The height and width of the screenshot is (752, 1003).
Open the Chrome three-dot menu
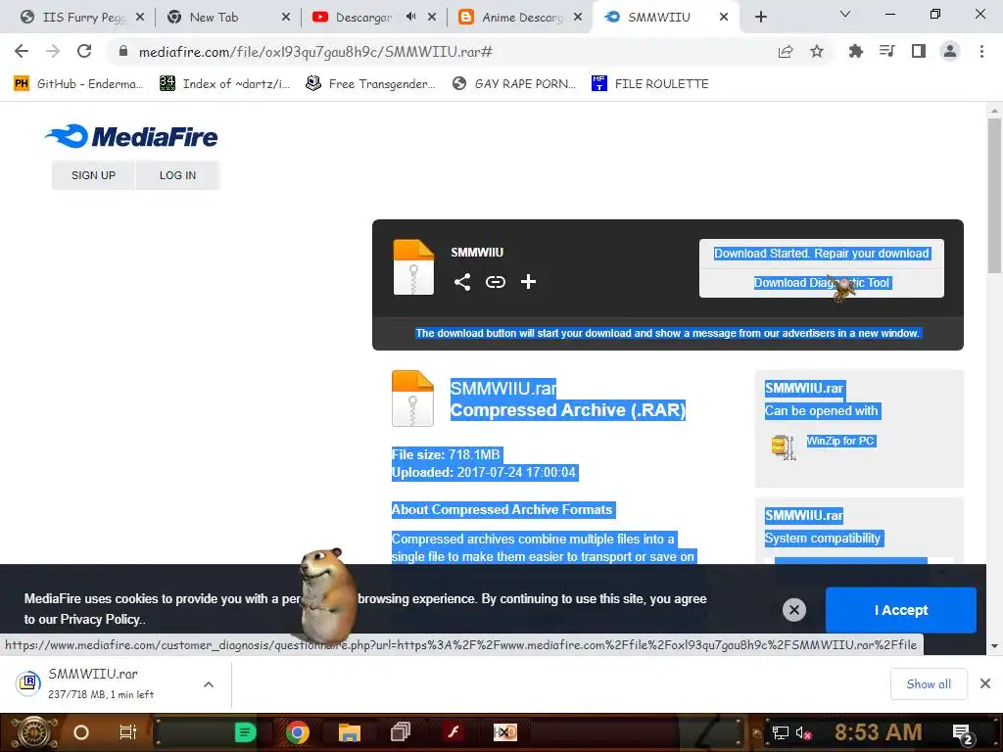tap(981, 51)
